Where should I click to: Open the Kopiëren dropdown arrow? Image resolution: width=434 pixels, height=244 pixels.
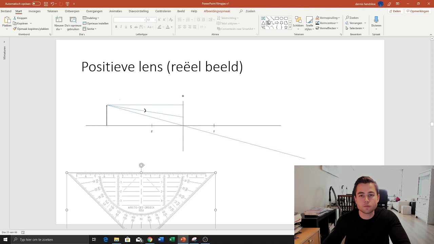pyautogui.click(x=31, y=23)
